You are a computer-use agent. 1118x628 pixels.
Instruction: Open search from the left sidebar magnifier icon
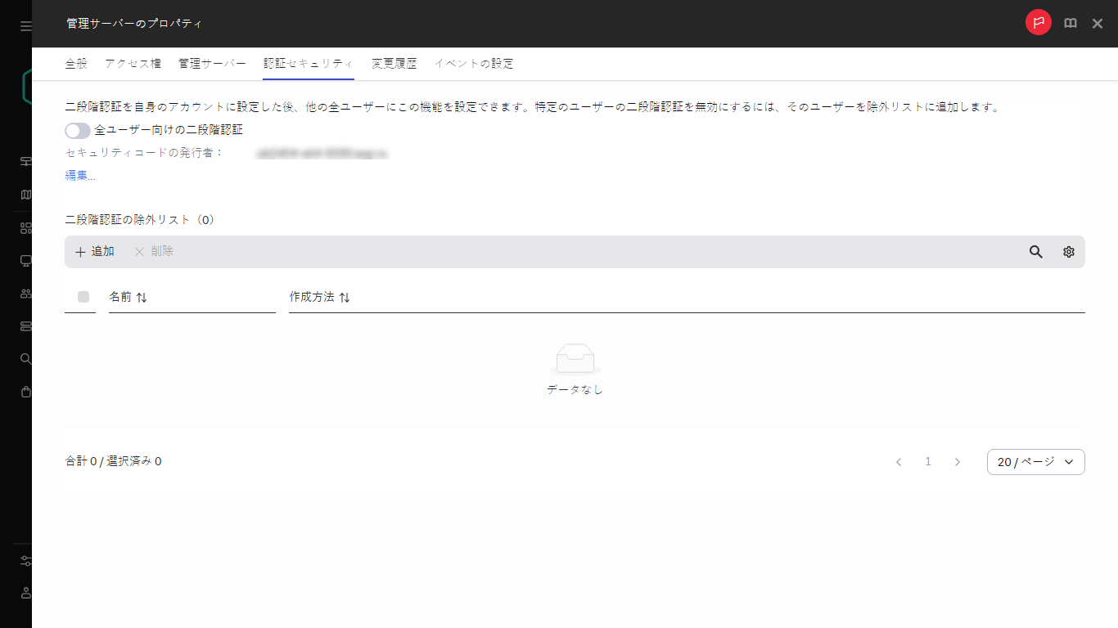25,358
